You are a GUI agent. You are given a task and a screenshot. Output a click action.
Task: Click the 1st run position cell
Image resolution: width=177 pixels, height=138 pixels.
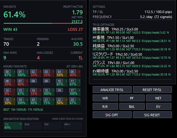[13, 126]
